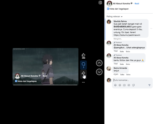Click the 284 likes count
Image resolution: width=154 pixels, height=124 pixels.
pos(83,58)
